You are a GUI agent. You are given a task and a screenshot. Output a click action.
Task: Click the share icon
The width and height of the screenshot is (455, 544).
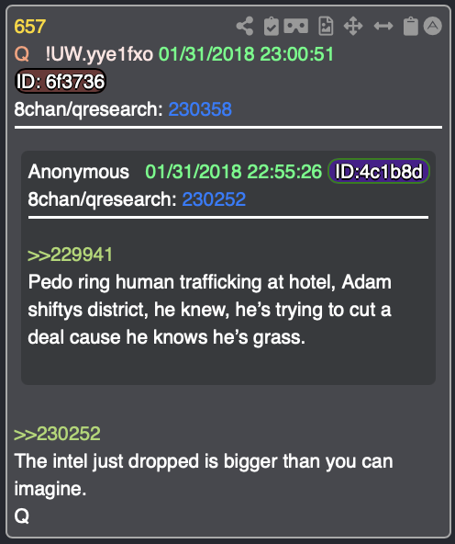click(x=245, y=26)
